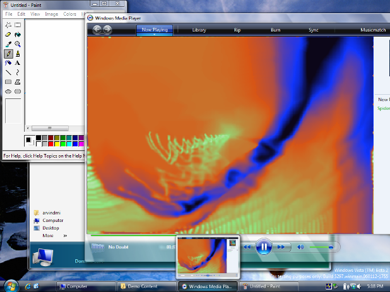390x292 pixels.
Task: Open Paint's File menu
Action: pos(9,14)
